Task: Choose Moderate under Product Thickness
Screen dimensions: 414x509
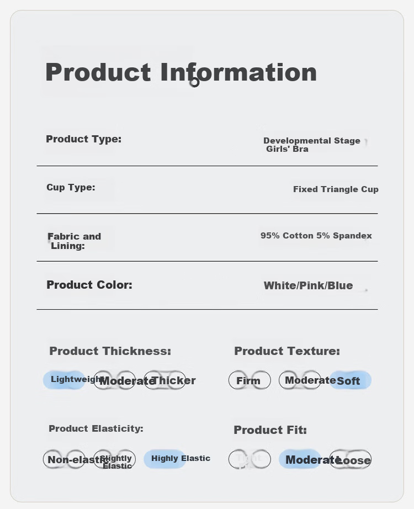Action: [x=114, y=380]
